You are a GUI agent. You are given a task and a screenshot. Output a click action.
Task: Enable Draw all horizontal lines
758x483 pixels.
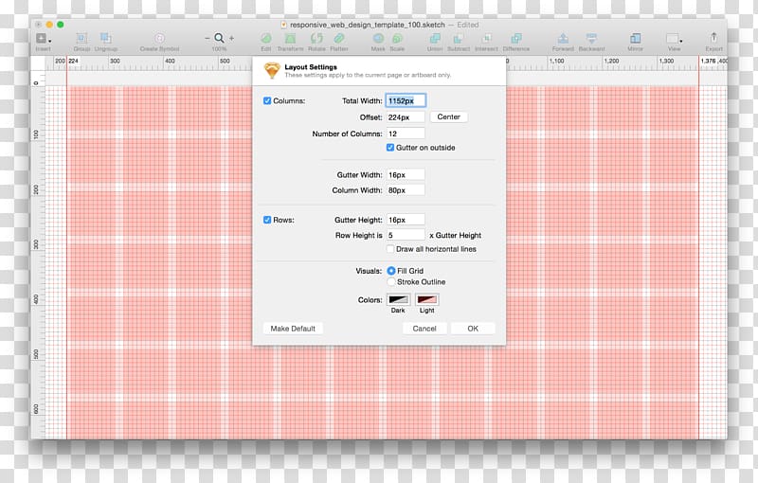(x=390, y=249)
